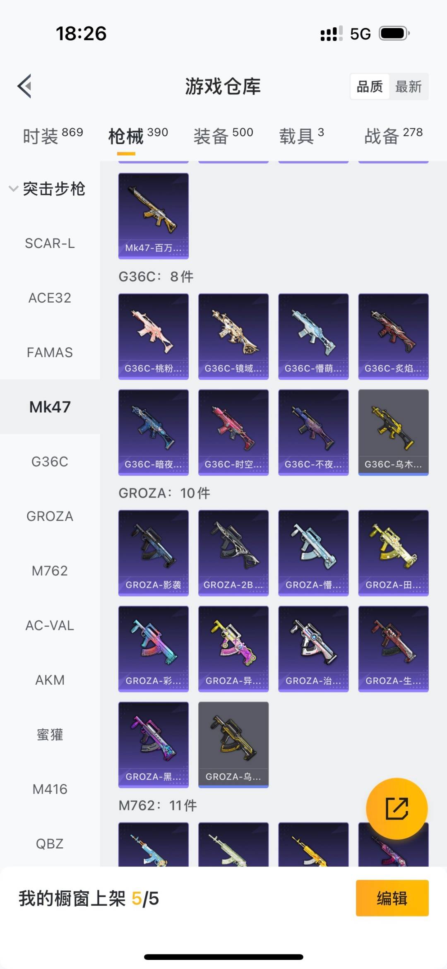
Task: Tap the 编辑 edit button
Action: click(x=392, y=898)
